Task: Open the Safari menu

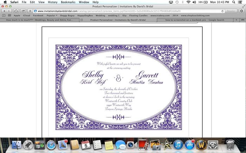Action: point(14,2)
